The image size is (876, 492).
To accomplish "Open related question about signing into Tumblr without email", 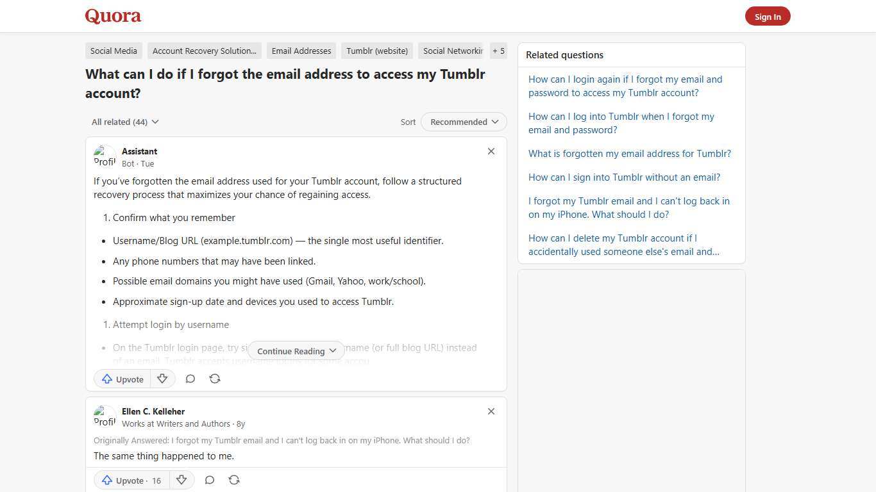I will [x=624, y=177].
